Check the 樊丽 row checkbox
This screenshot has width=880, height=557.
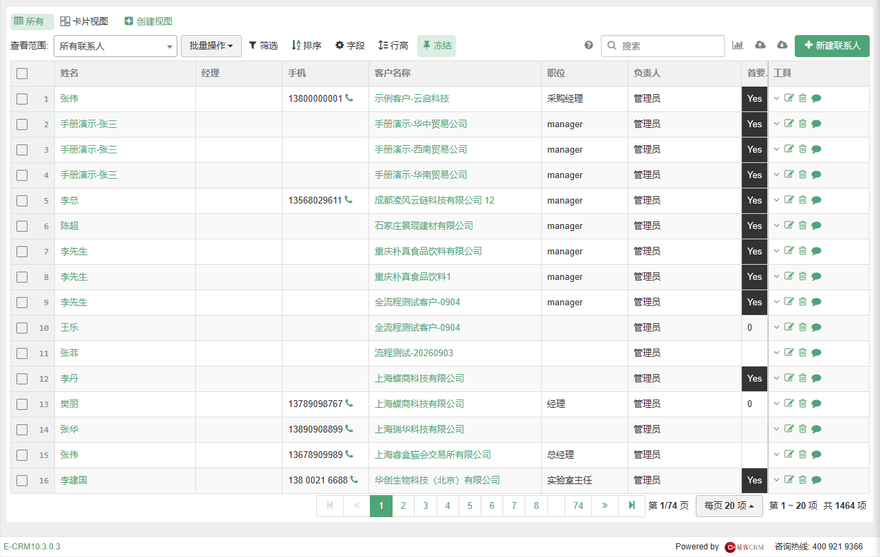coord(22,404)
